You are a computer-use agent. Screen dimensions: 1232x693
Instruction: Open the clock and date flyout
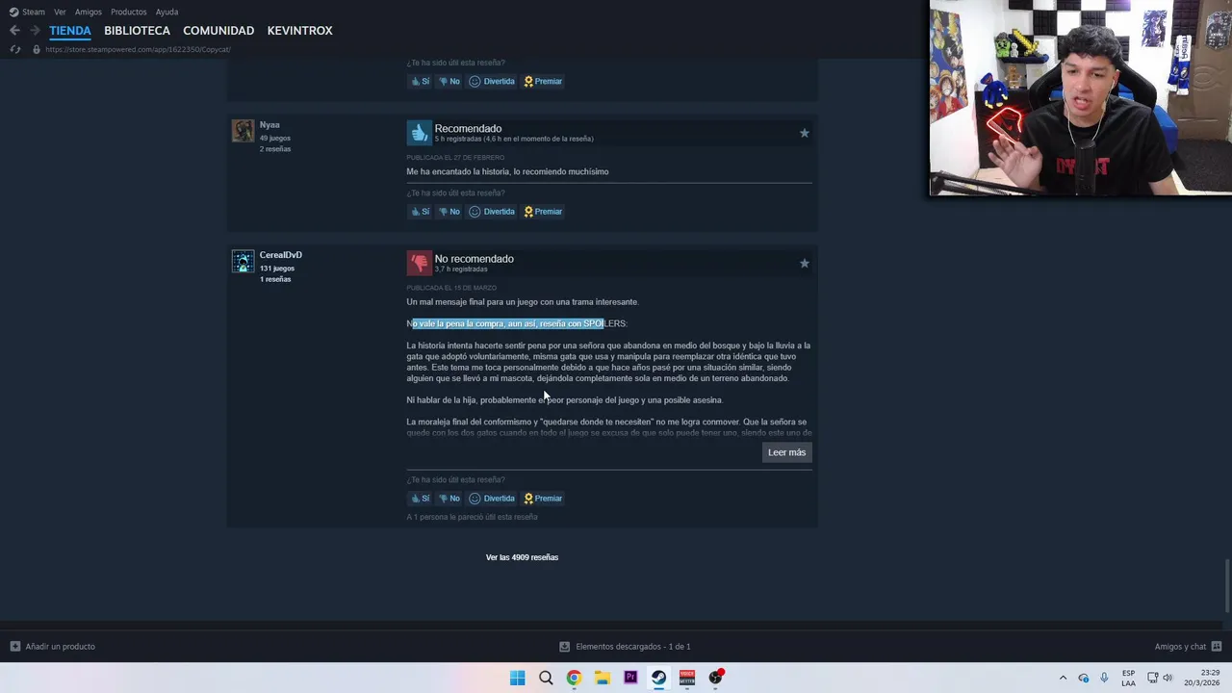click(x=1203, y=678)
